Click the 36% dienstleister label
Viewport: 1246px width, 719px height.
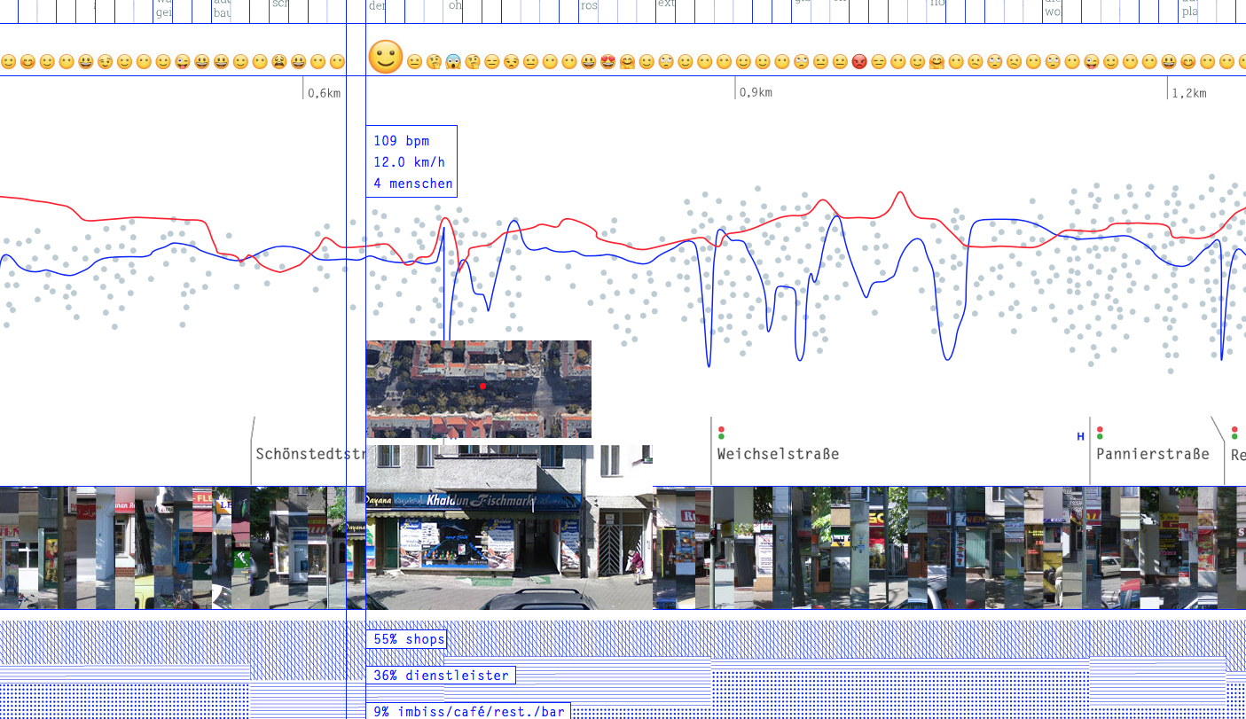[x=441, y=676]
